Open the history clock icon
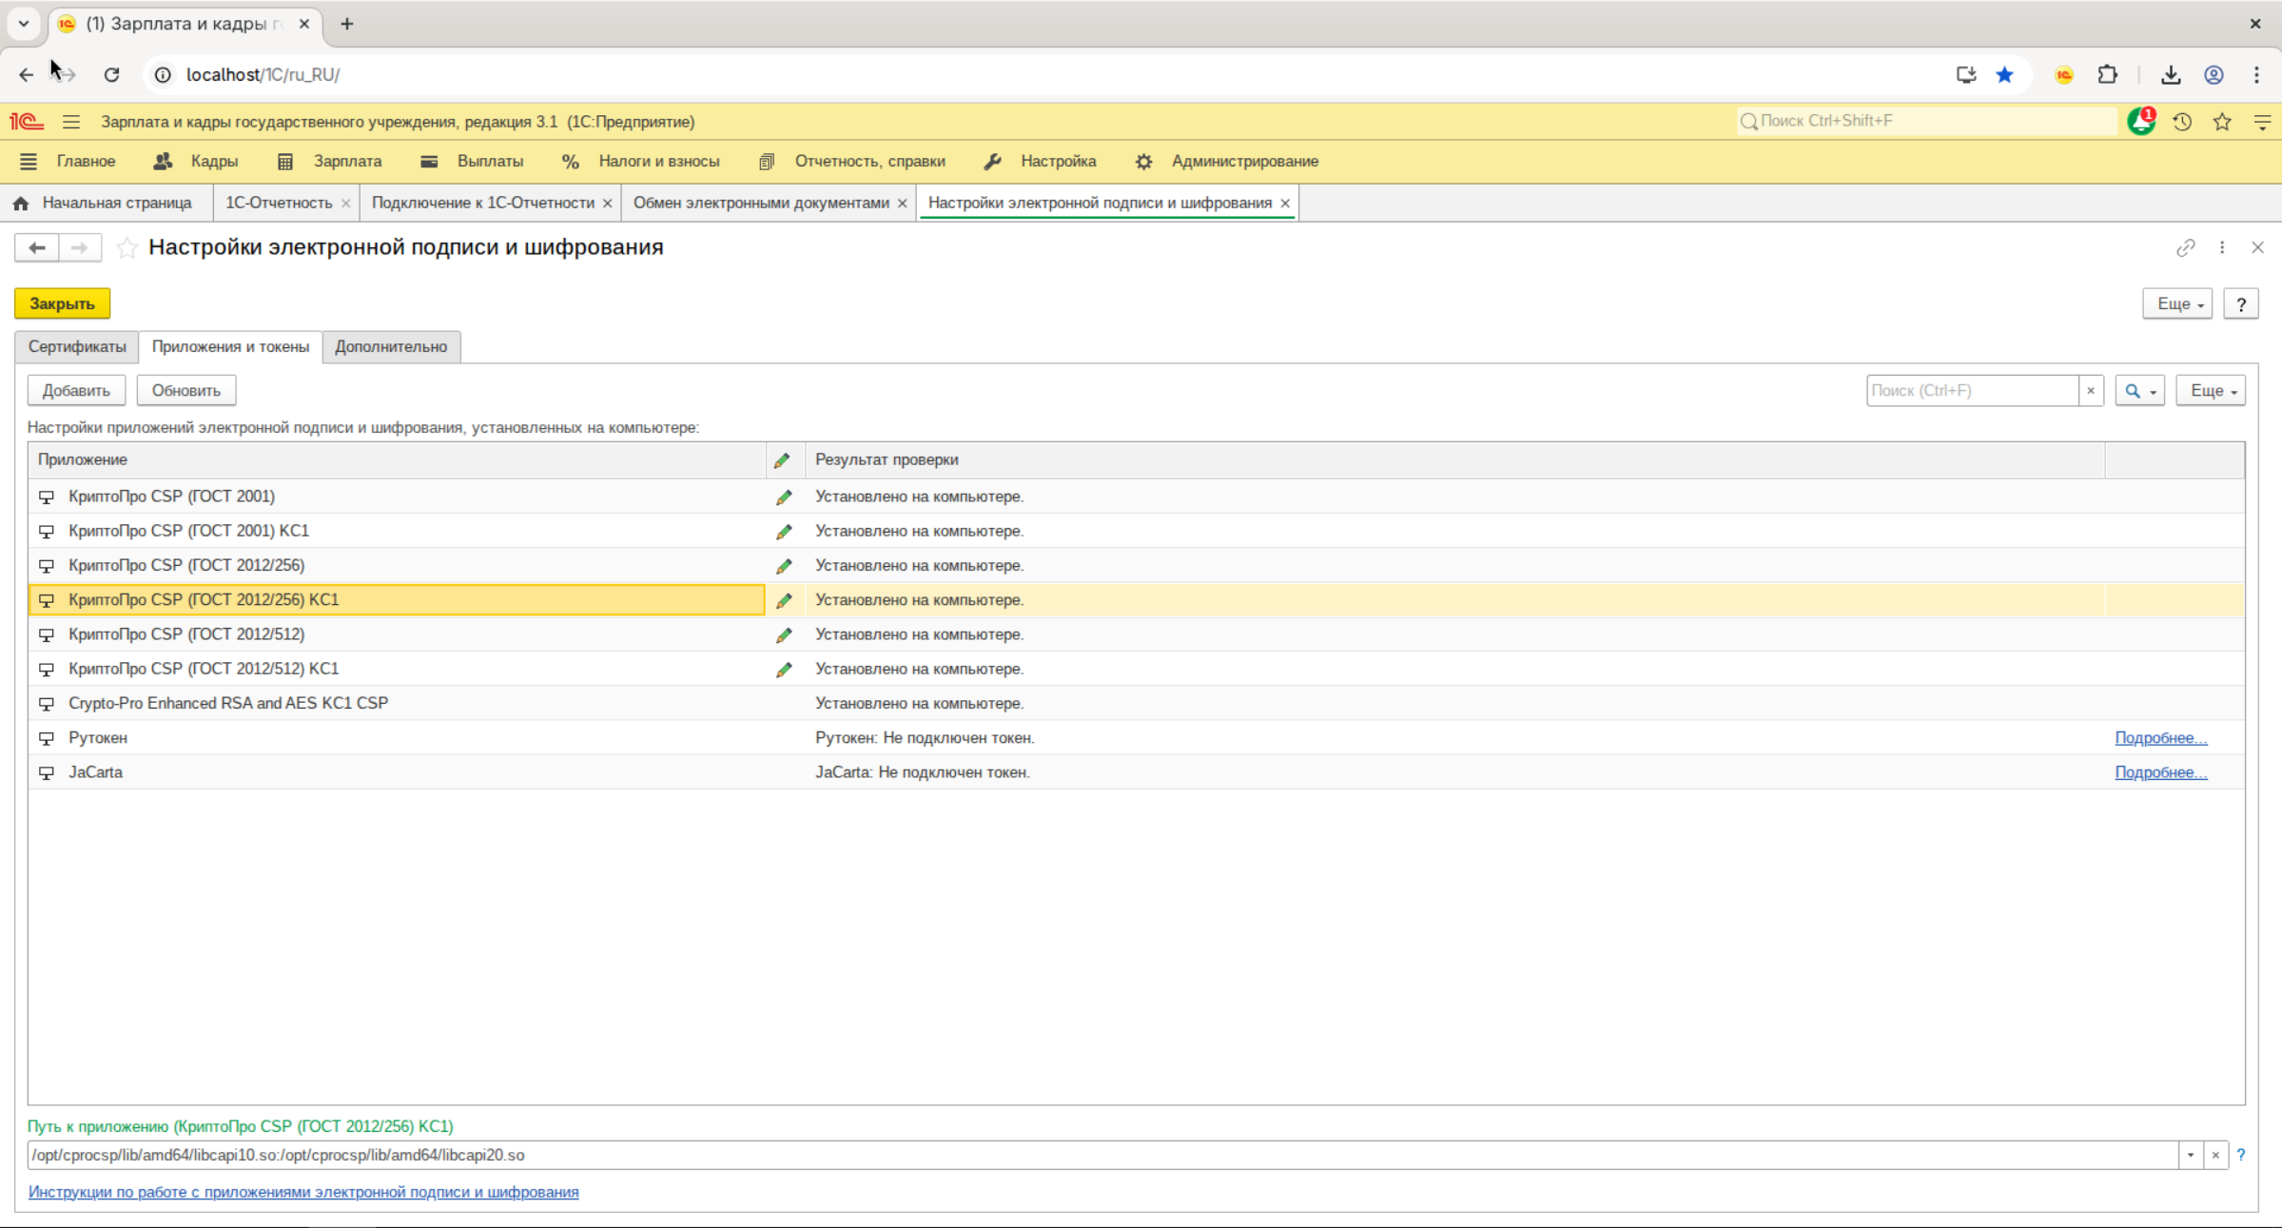Screen dimensions: 2282x1228 tap(2182, 122)
